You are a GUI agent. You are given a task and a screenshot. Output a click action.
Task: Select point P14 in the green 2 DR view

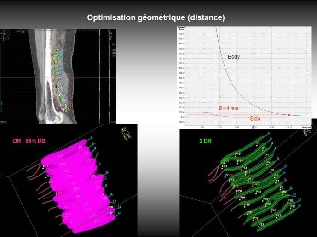click(244, 168)
